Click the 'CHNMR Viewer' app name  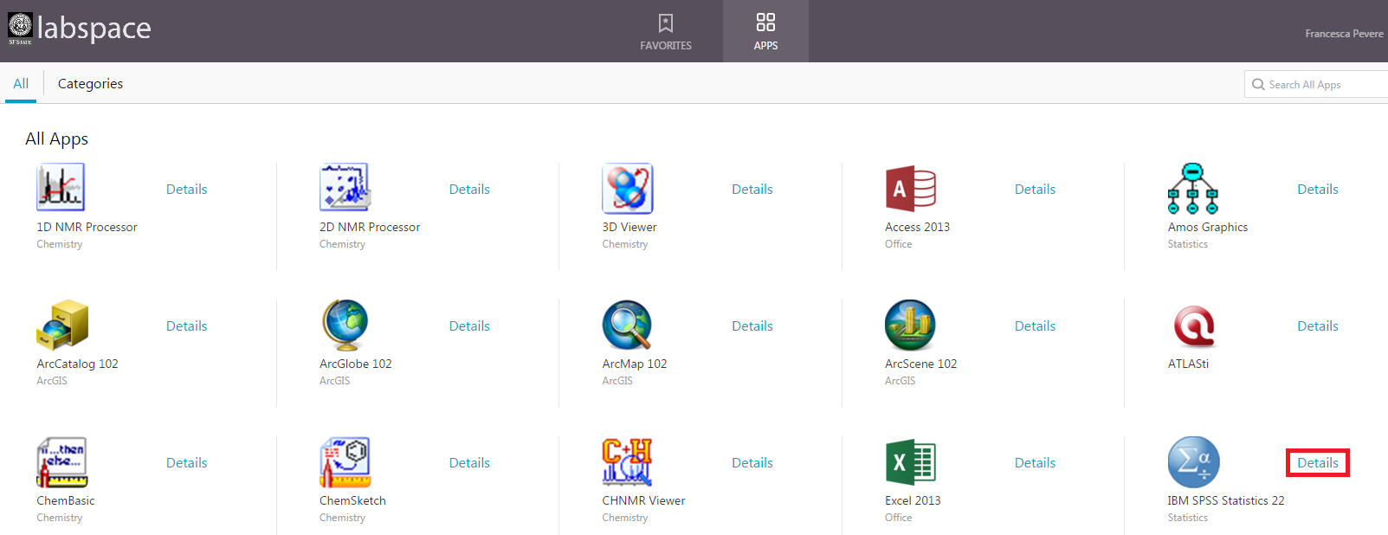point(643,500)
